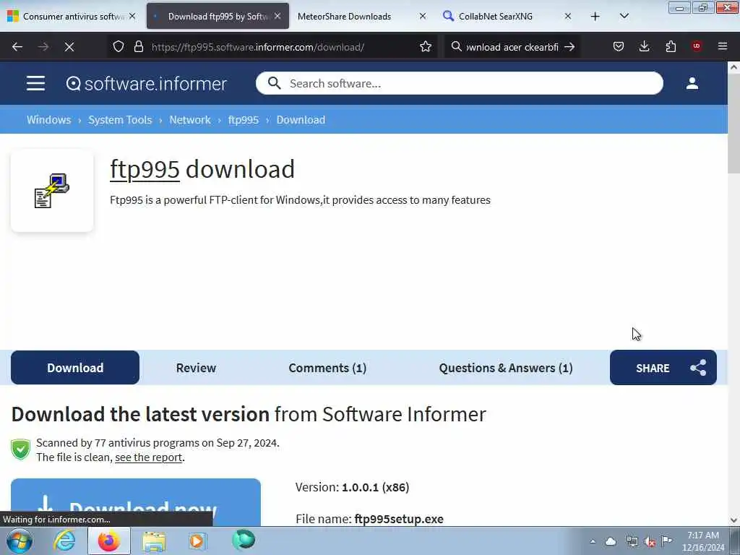
Task: Click the search magnifier in site search
Action: coord(274,84)
